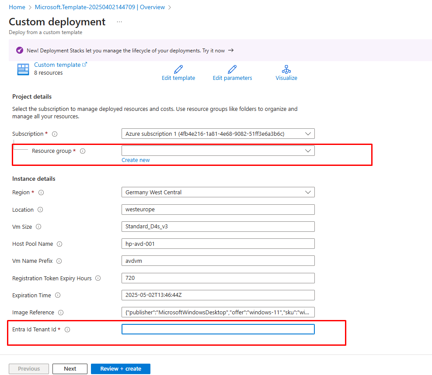Open the ellipsis menu beside Custom deployment
Screen dimensions: 432x375
tap(119, 22)
